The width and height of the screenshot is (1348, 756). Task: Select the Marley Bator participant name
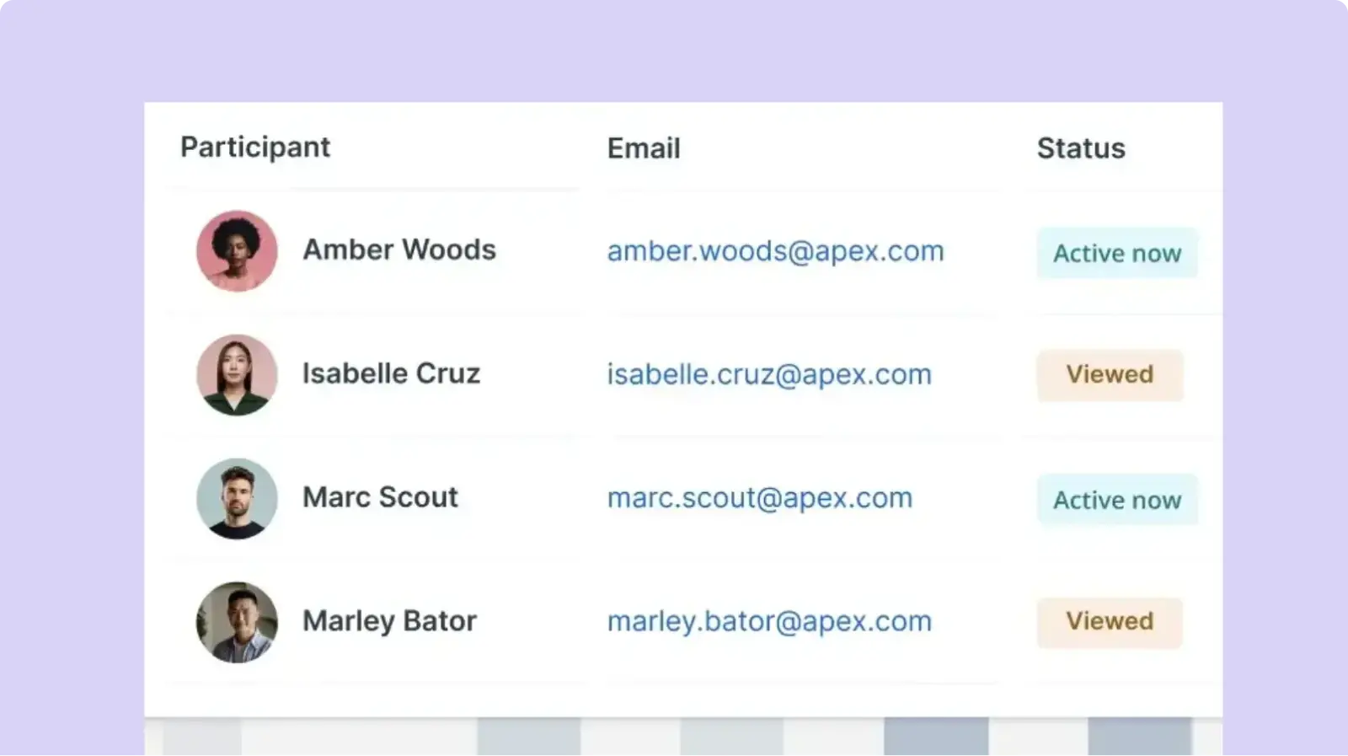click(x=389, y=621)
